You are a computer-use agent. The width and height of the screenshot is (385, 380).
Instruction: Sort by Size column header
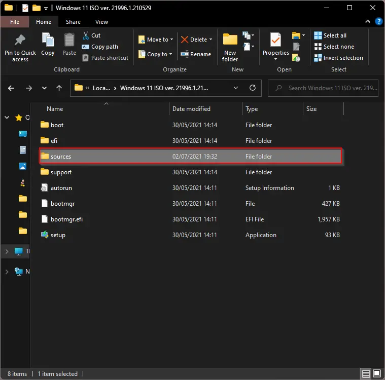(324, 109)
